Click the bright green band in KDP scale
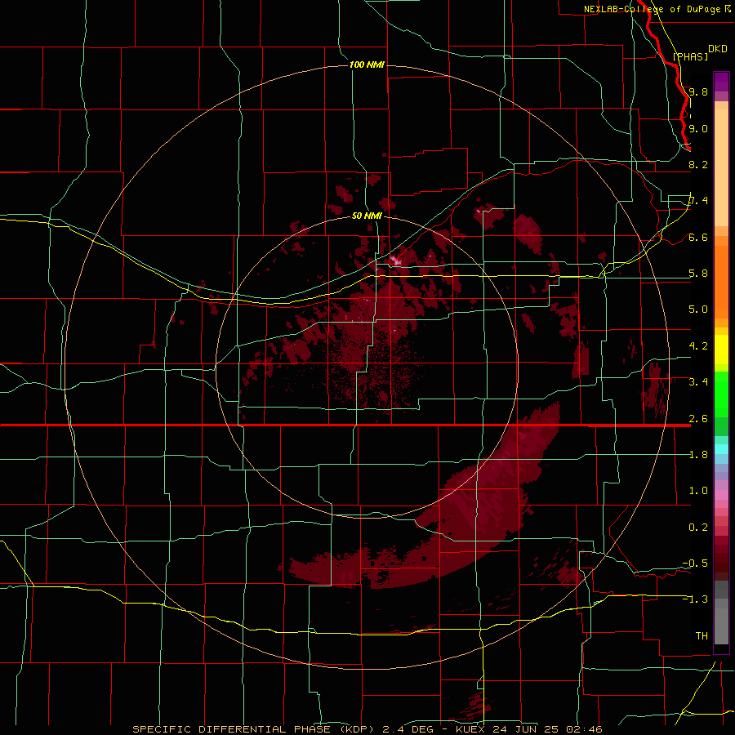The image size is (735, 735). click(x=721, y=394)
